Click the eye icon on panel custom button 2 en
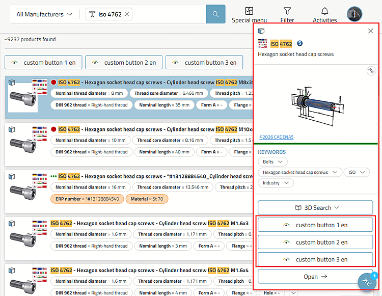 286,243
